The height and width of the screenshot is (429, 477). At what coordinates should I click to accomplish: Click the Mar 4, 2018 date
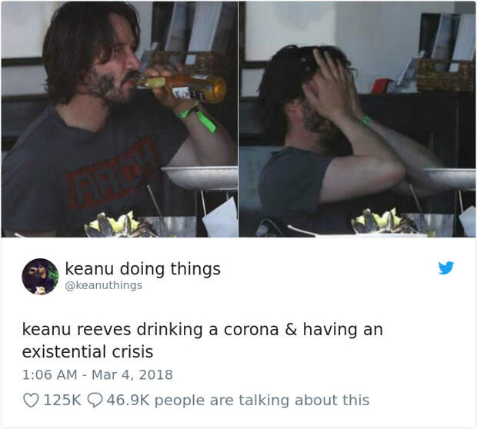tap(132, 374)
